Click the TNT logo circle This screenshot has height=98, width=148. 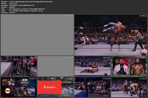[x=8, y=91]
